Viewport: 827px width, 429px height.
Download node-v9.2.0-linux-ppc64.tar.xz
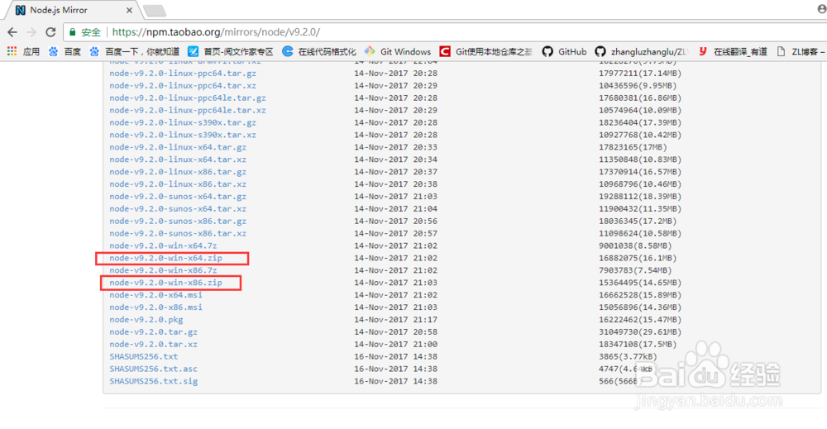click(183, 85)
